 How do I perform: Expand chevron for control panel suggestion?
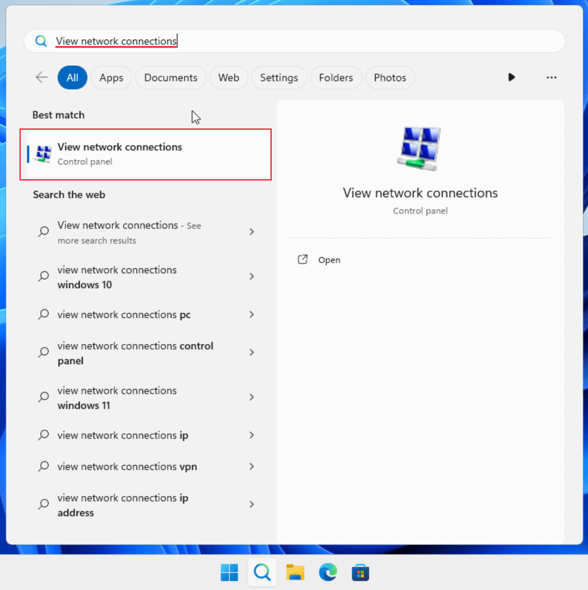(x=252, y=353)
